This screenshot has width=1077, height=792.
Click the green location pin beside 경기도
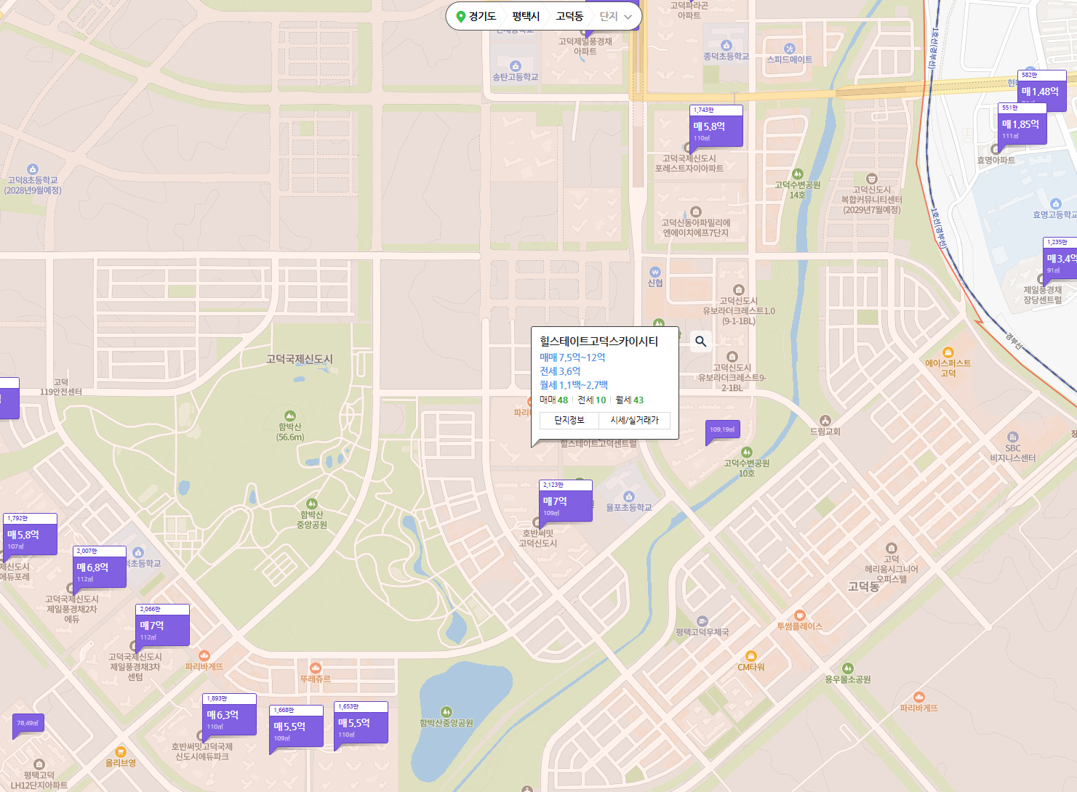coord(460,17)
